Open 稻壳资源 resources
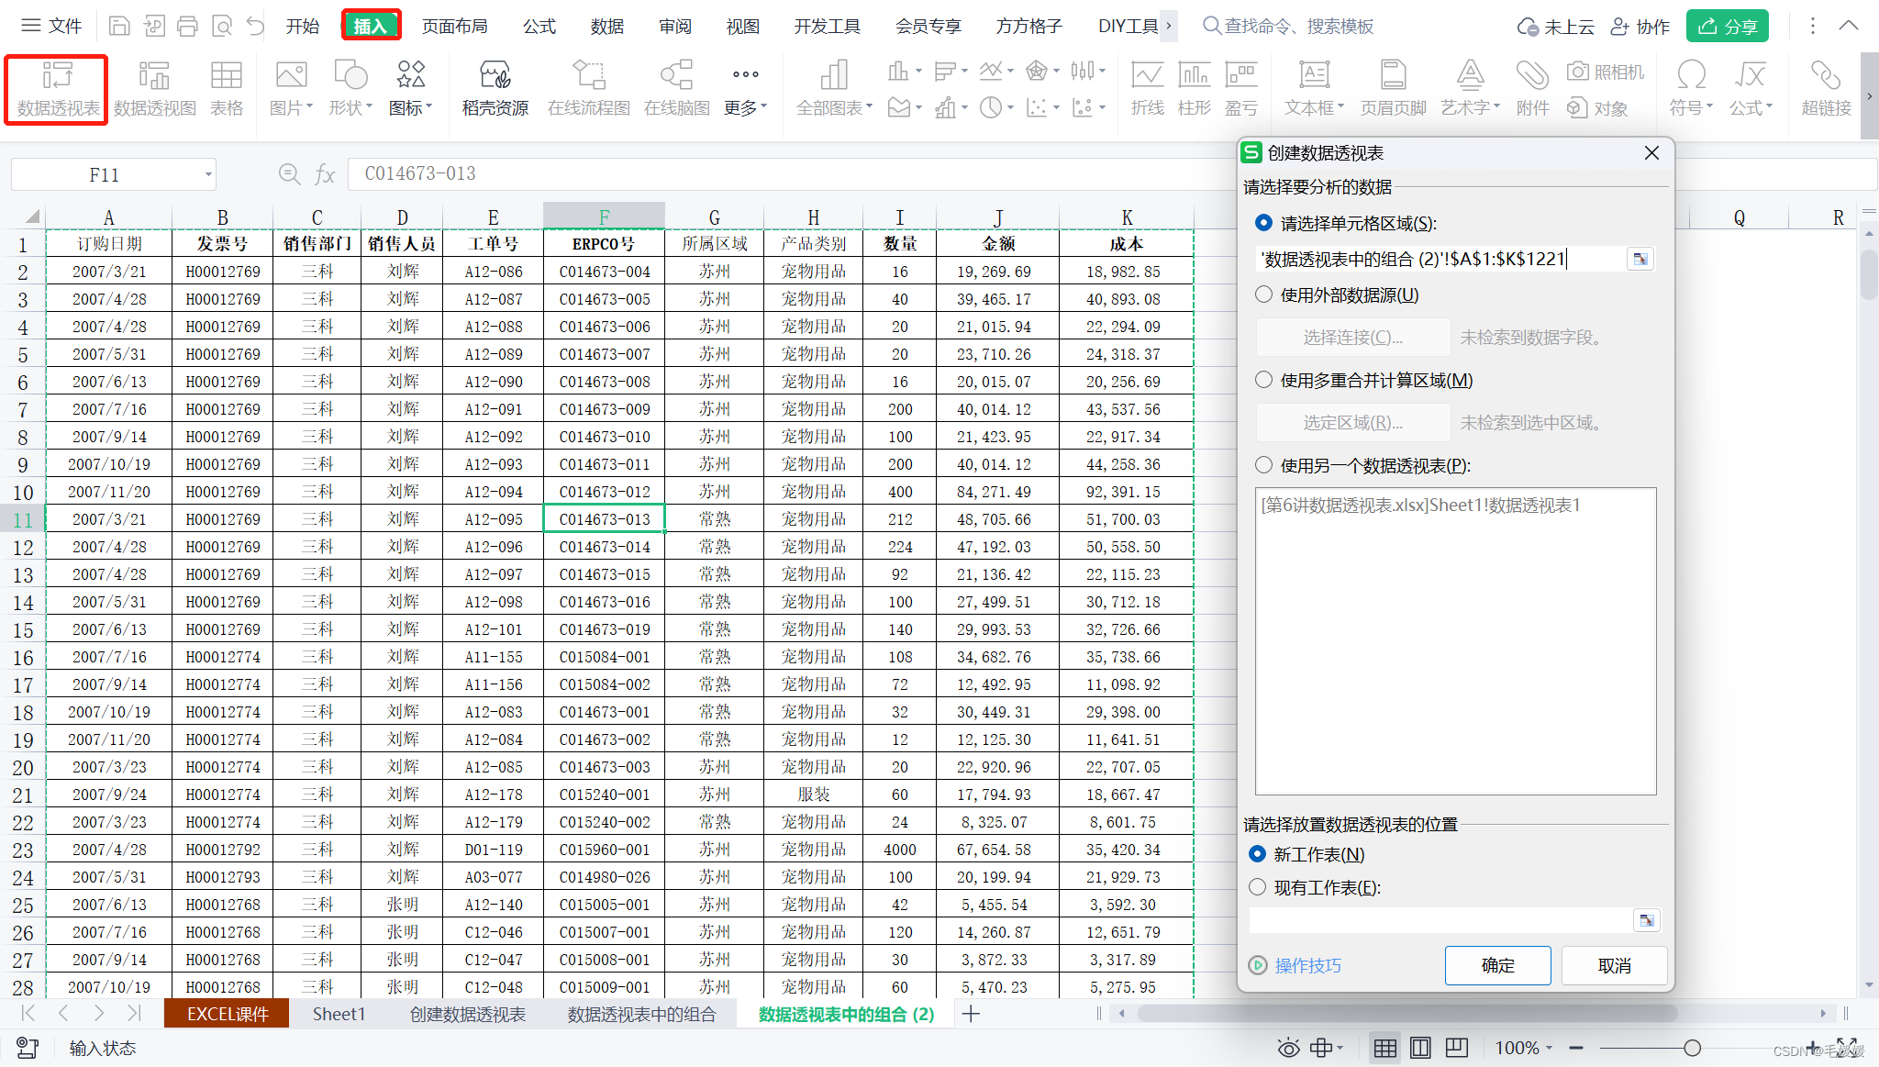This screenshot has width=1879, height=1067. coord(495,89)
